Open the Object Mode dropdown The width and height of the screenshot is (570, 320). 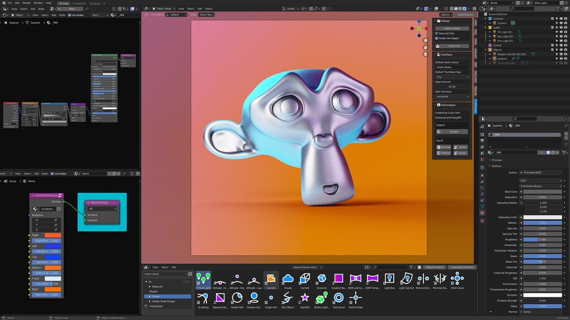click(x=163, y=8)
